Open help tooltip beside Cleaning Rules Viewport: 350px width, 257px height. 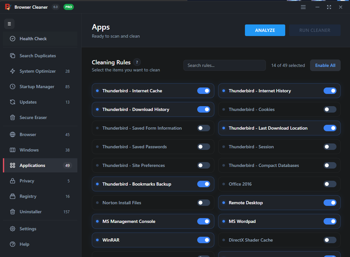coord(137,62)
